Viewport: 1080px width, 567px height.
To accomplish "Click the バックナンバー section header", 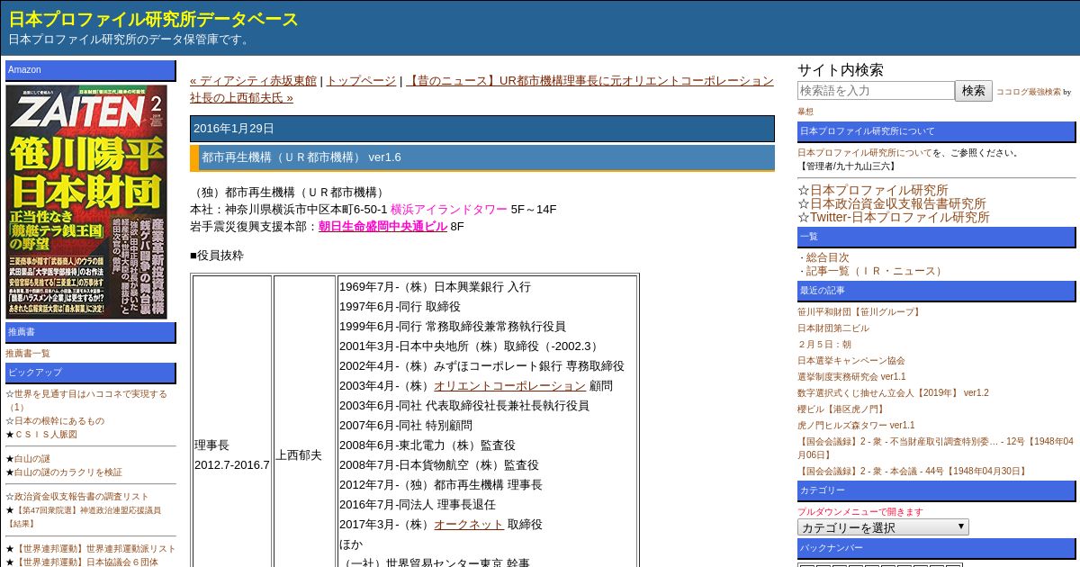I will tap(936, 548).
